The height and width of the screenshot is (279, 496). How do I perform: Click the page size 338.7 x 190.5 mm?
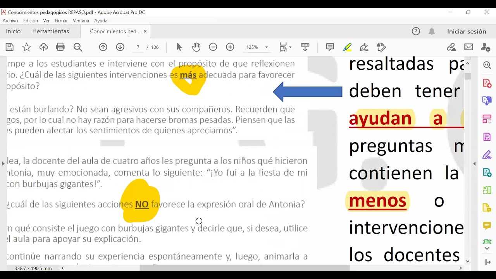(33, 268)
